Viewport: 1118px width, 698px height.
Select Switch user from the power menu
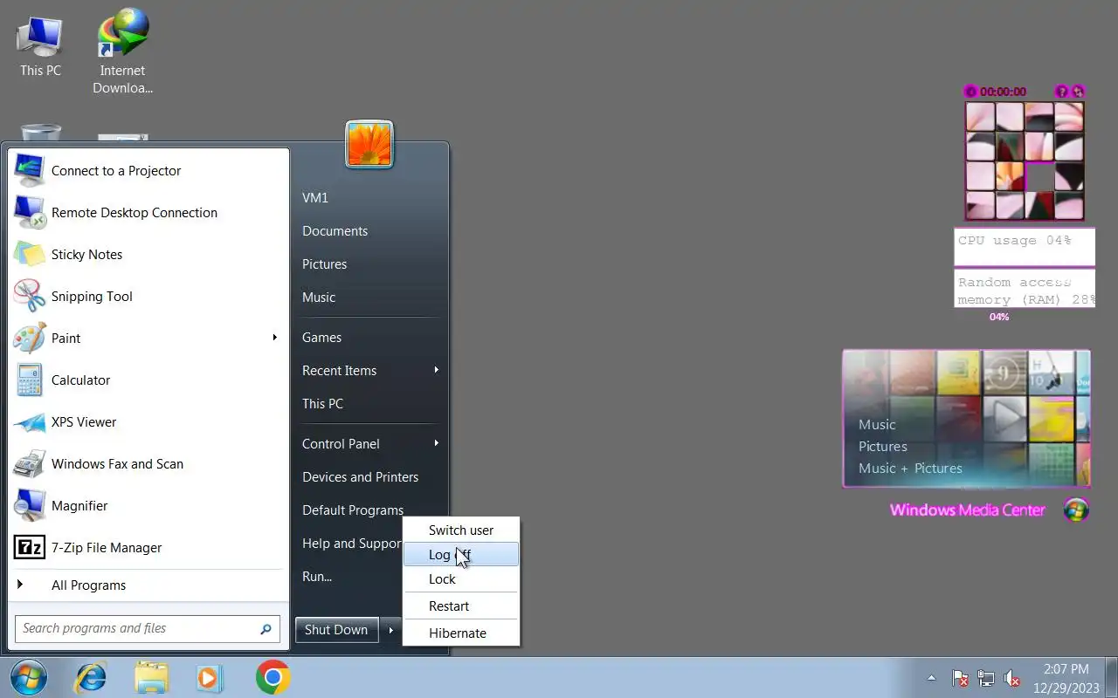(461, 530)
